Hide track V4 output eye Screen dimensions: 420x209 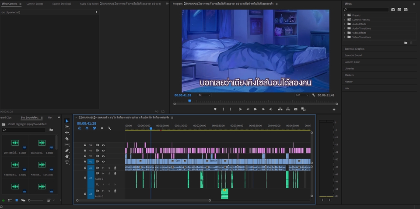point(103,145)
